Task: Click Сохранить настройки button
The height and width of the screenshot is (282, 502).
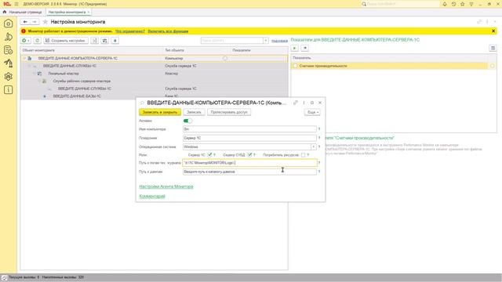Action: point(66,41)
